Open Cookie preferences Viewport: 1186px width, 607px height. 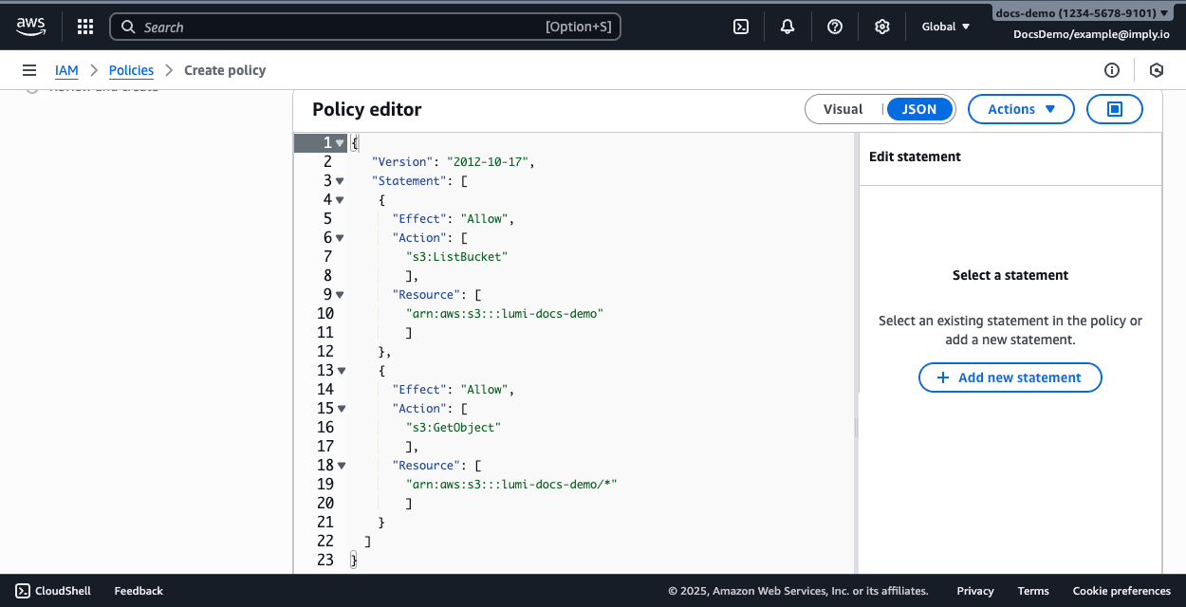click(x=1121, y=591)
